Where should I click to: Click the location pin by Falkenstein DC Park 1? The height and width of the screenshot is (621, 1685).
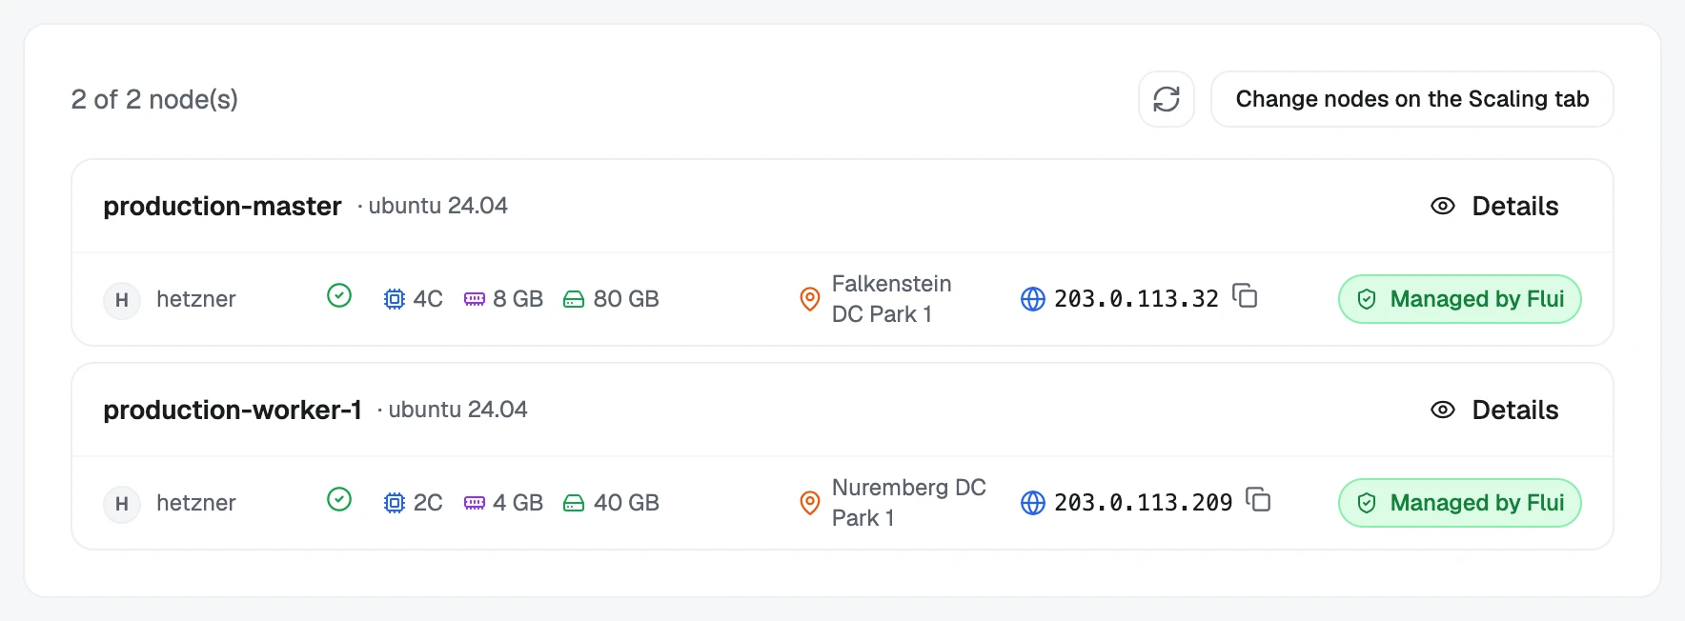tap(810, 299)
